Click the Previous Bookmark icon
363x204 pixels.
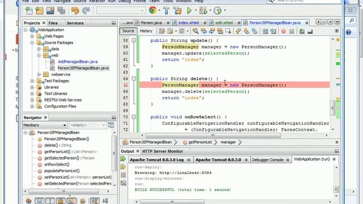[238, 31]
